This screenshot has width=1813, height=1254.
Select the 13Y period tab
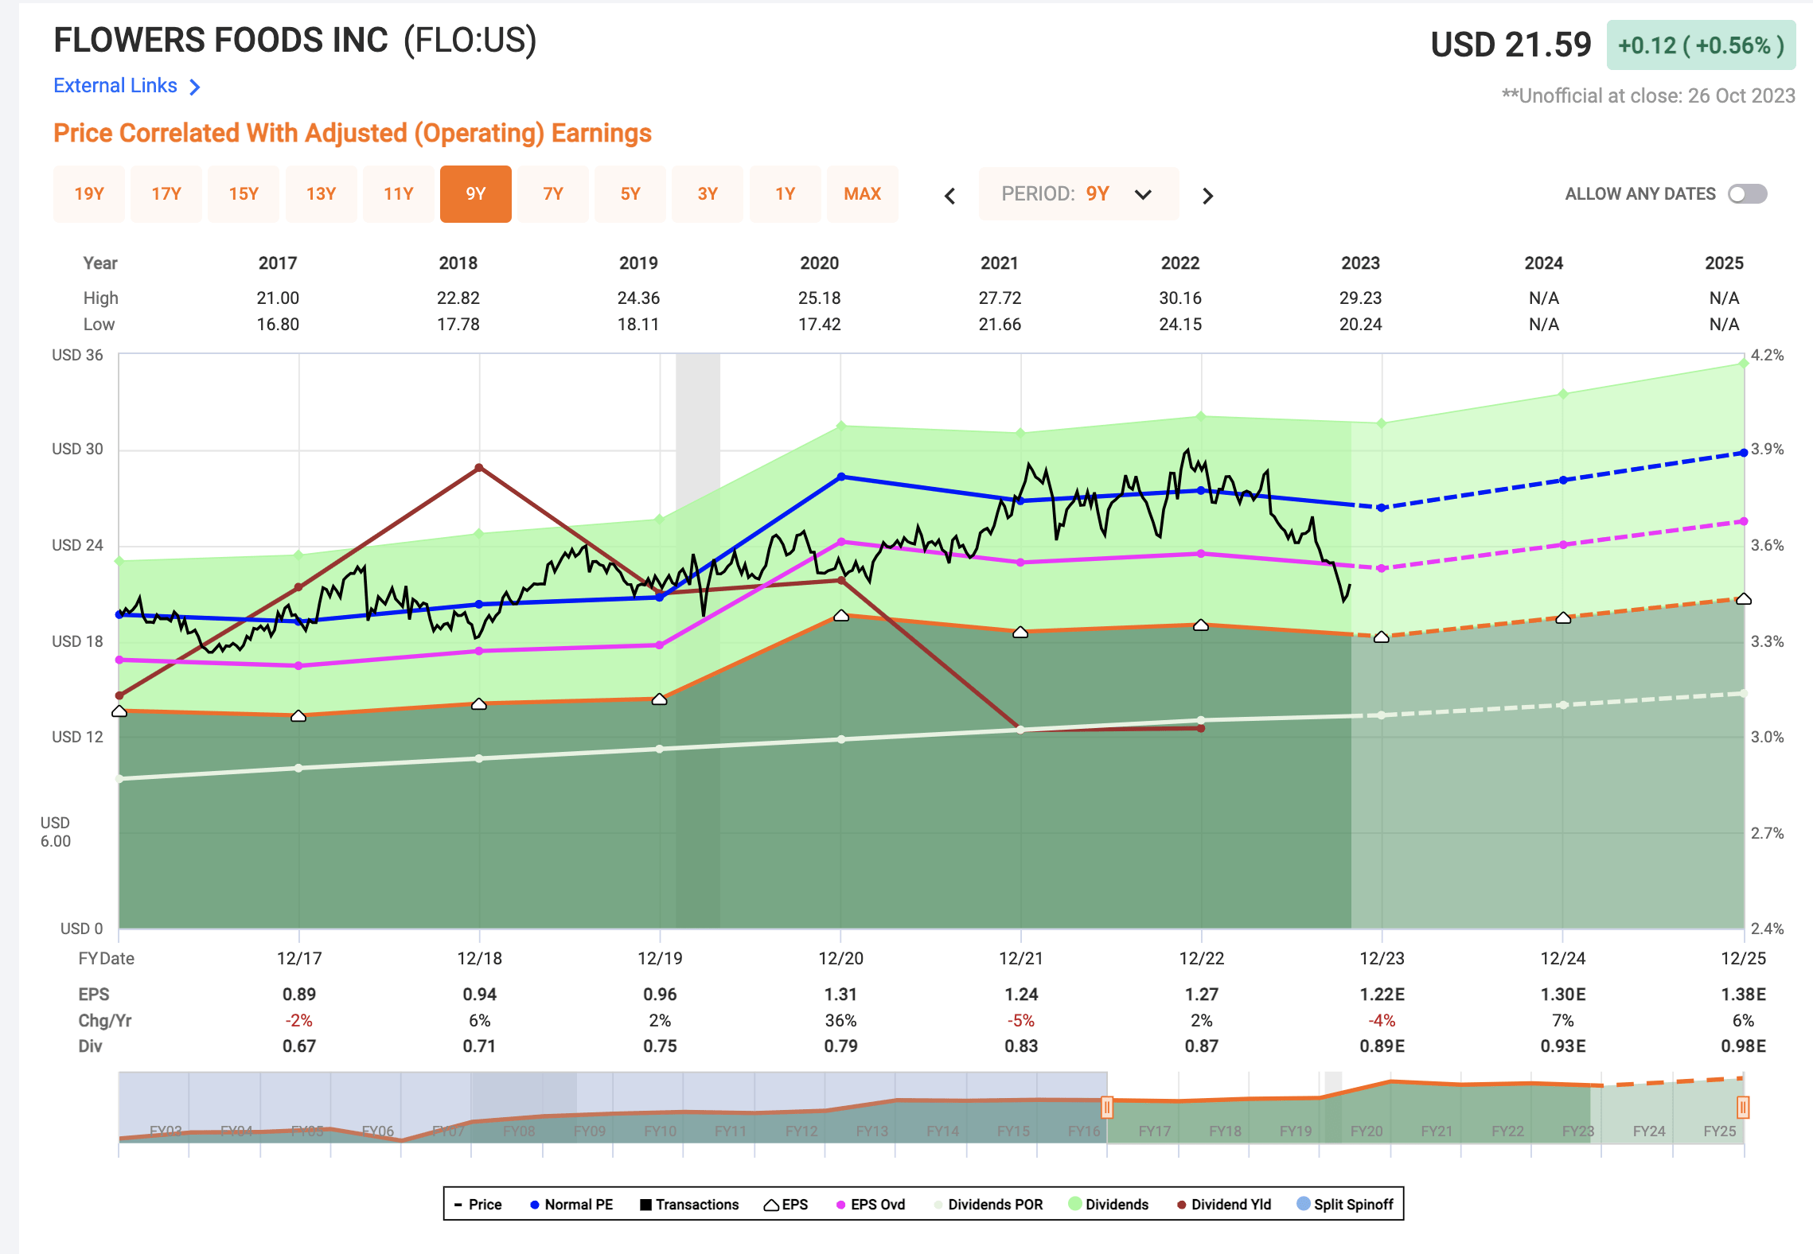tap(321, 194)
